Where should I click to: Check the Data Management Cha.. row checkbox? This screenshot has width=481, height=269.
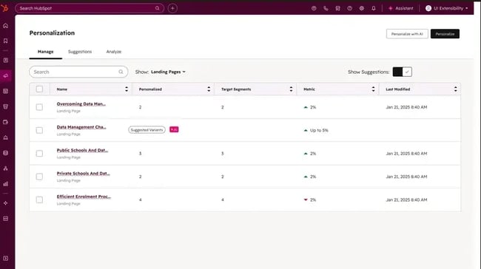tap(39, 130)
